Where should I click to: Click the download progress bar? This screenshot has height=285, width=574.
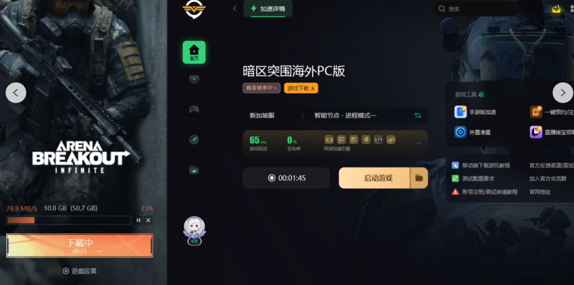pos(69,220)
